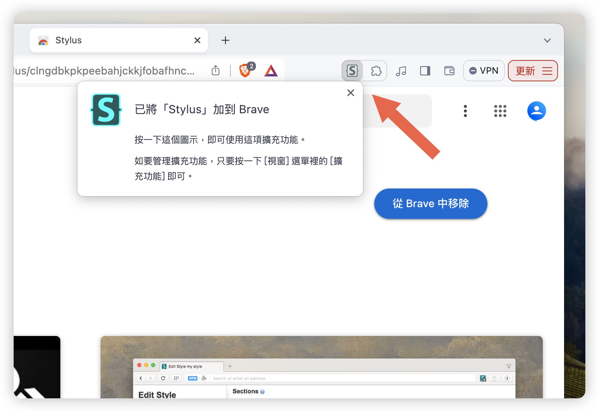Open the three-dot more options menu
This screenshot has height=412, width=599.
tap(465, 111)
